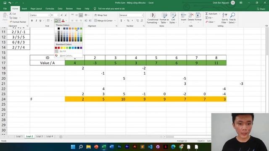
Task: Click Tell me what you want to do
Action: [x=111, y=8]
